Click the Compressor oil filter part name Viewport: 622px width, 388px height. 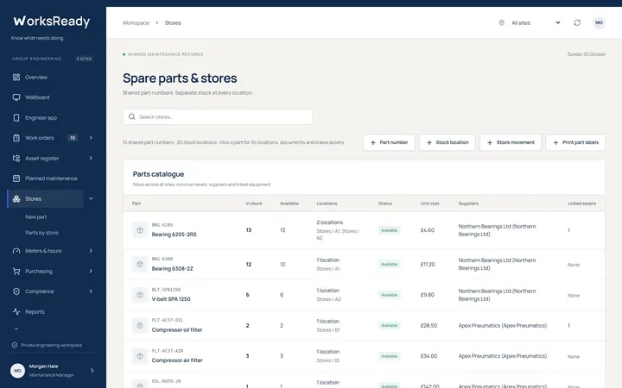(x=177, y=329)
